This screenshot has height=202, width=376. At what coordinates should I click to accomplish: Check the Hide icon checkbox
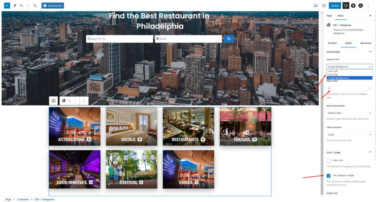tap(328, 161)
